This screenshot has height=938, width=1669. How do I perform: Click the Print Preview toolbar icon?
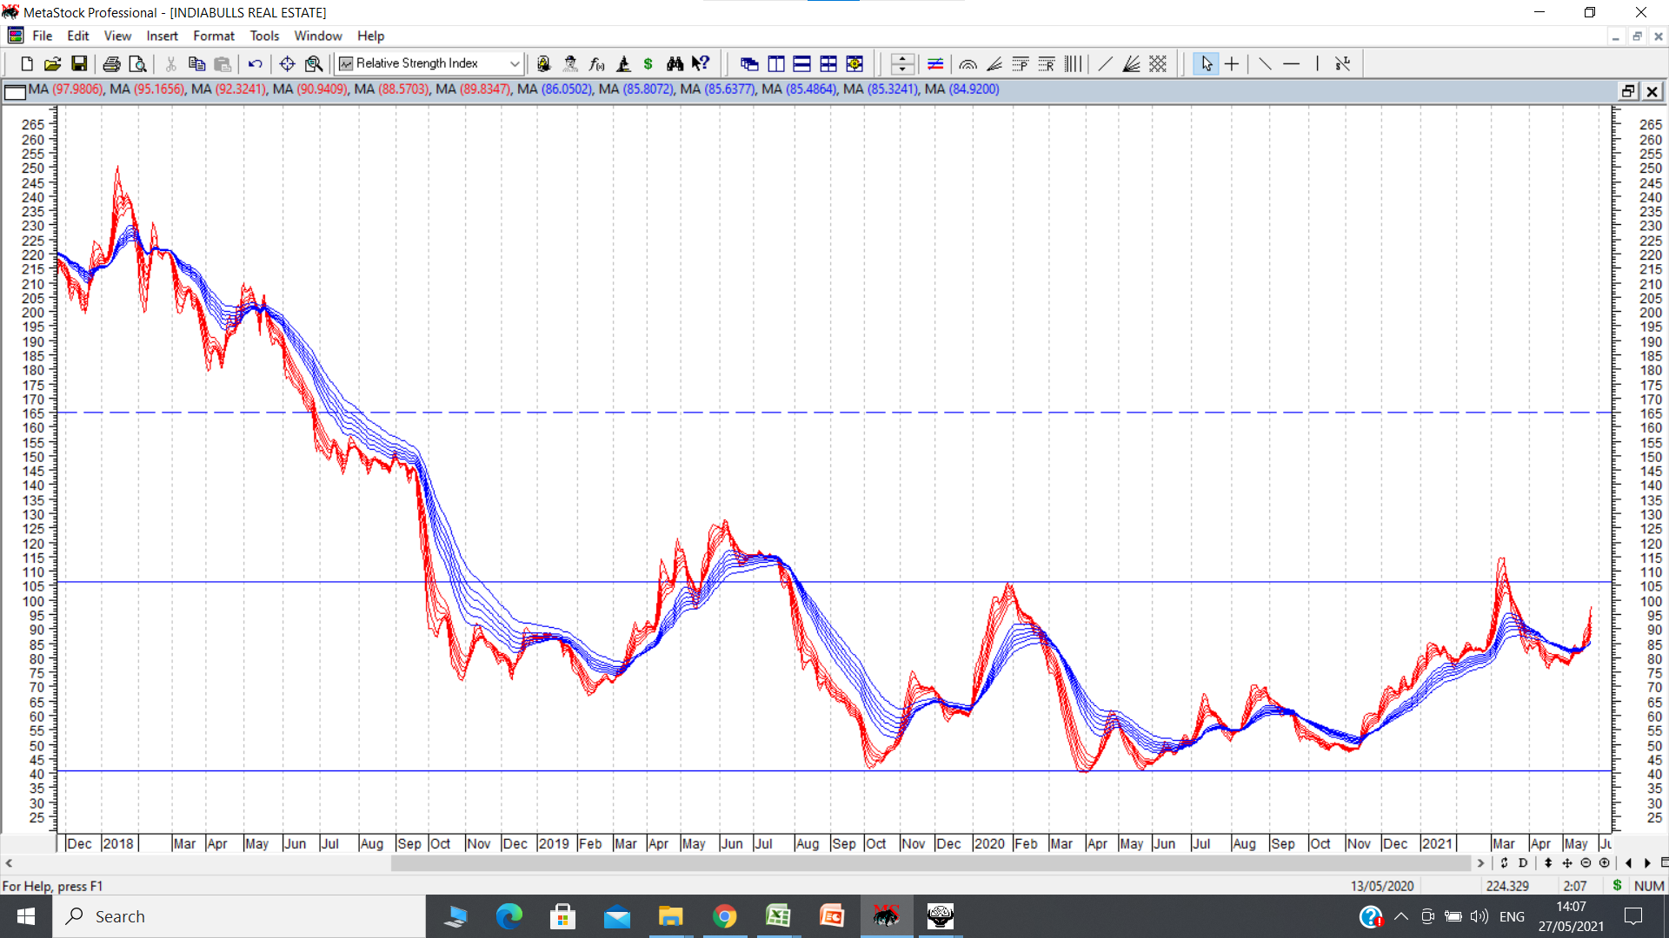coord(137,63)
